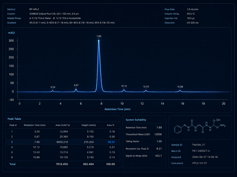Image resolution: width=237 pixels, height=177 pixels.
Task: Click the 5.67 peak label on chromatogram
Action: pyautogui.click(x=76, y=85)
